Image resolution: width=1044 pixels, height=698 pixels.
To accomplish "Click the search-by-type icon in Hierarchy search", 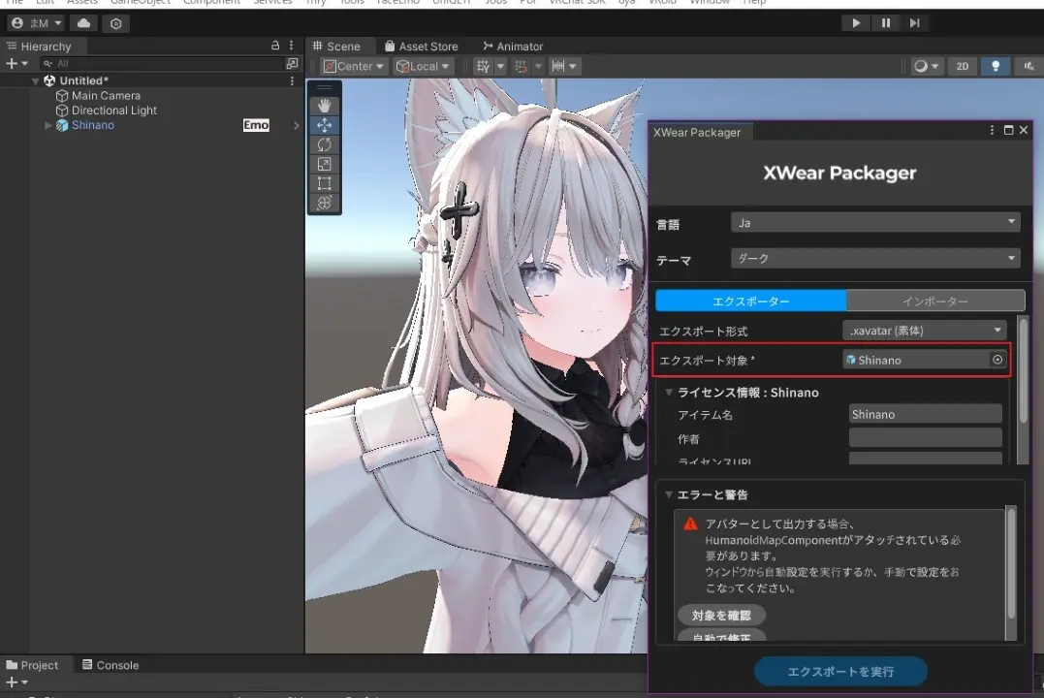I will click(292, 63).
